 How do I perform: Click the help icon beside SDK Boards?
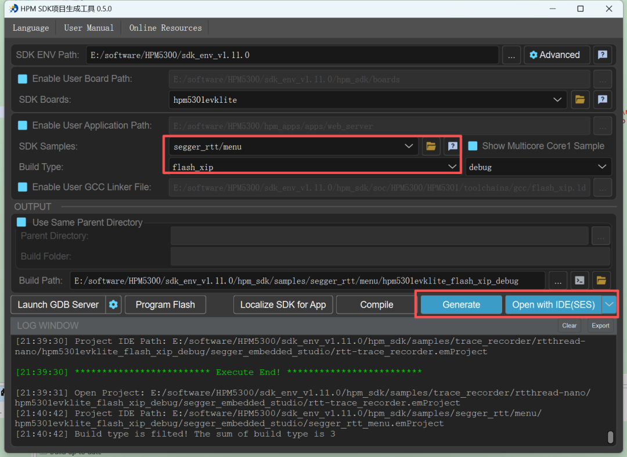pos(603,99)
